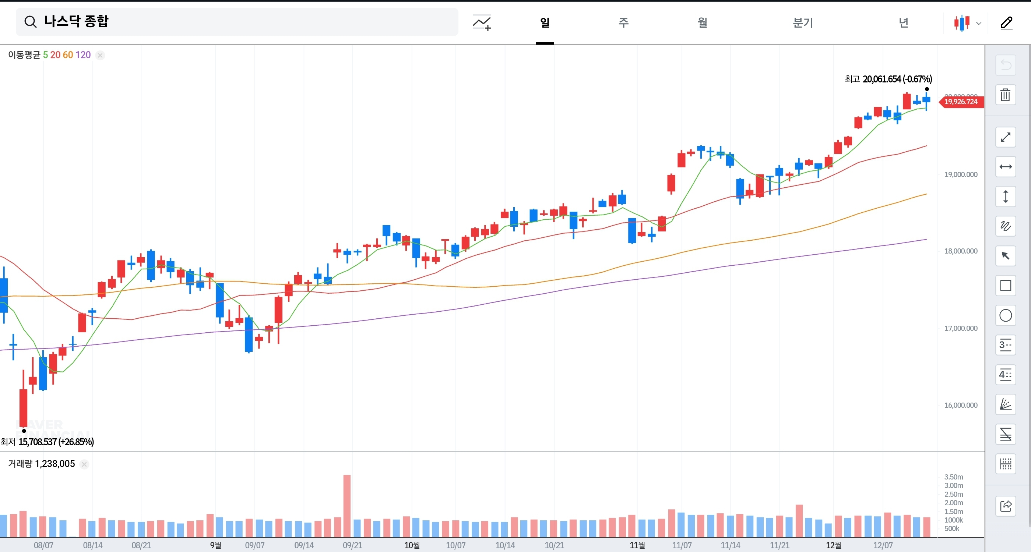Select the arrow pointer drawing tool
The height and width of the screenshot is (552, 1031).
(1005, 256)
